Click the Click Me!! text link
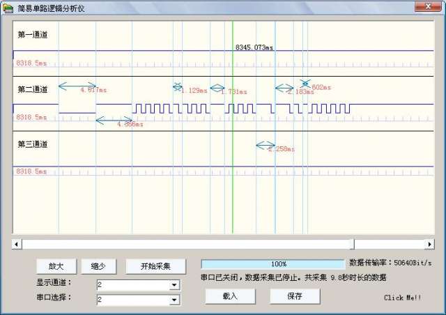The image size is (446, 315). [x=402, y=298]
